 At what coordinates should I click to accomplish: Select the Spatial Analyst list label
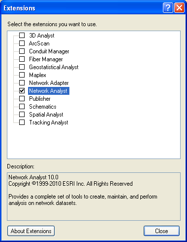click(46, 115)
